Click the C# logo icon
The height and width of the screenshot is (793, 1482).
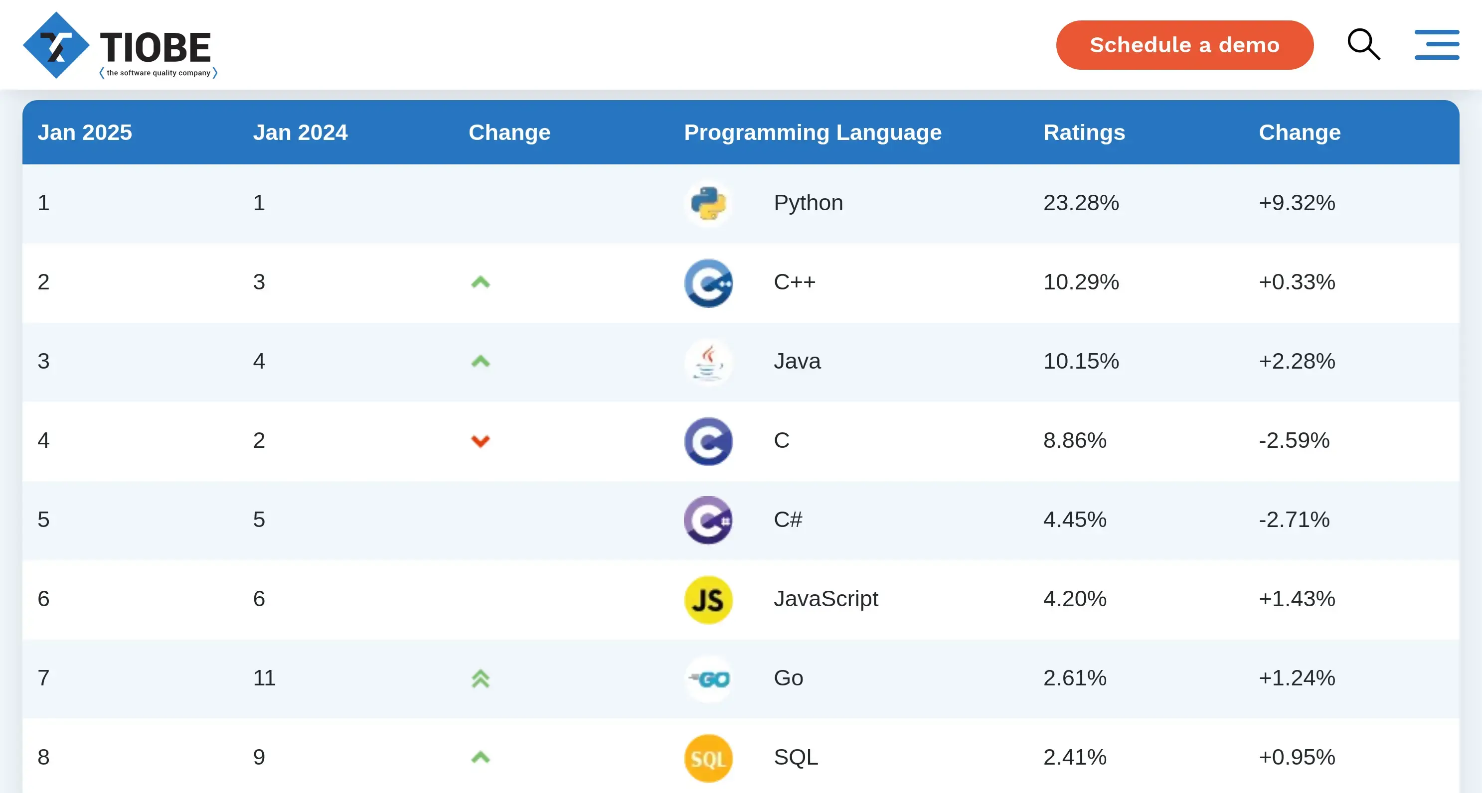tap(708, 521)
